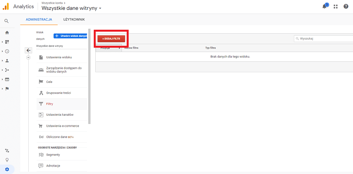This screenshot has width=353, height=174.
Task: Open Customization dashboards icon in sidebar
Action: 7,42
